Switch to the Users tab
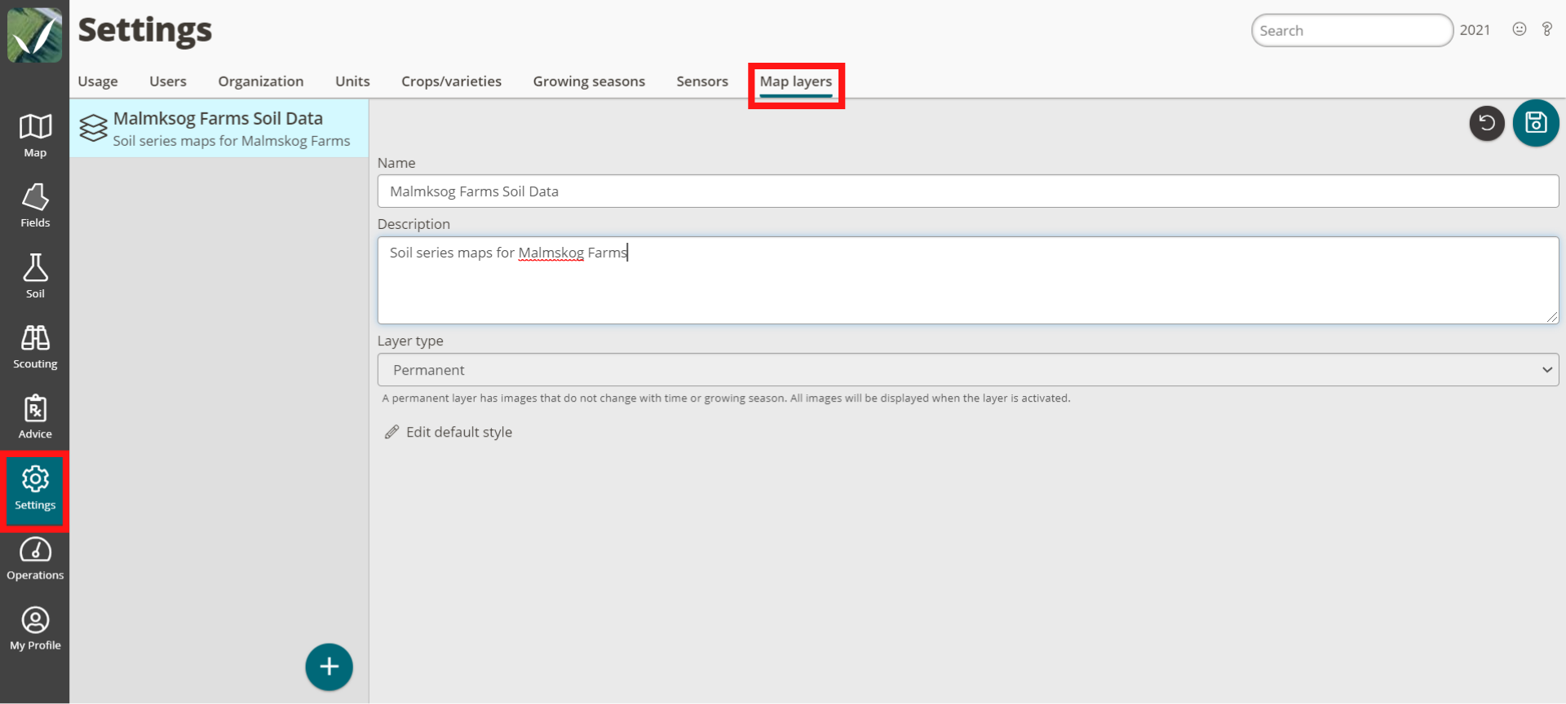 coord(168,81)
